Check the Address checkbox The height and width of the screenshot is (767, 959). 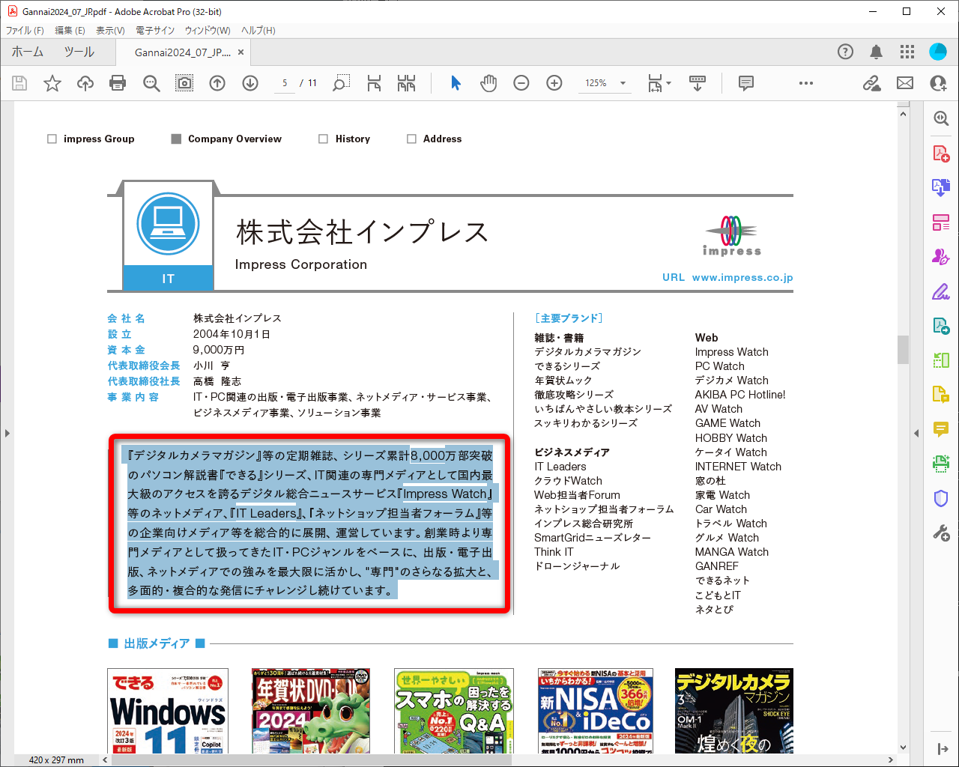click(411, 139)
